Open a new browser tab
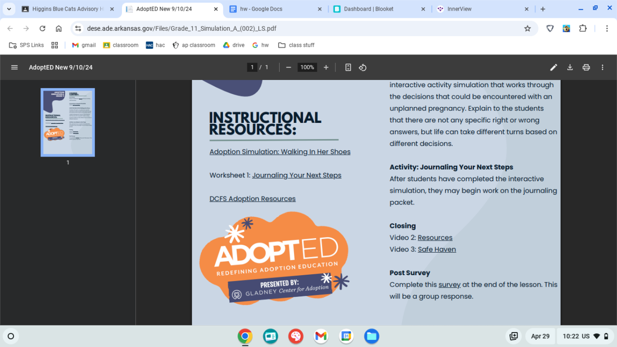The height and width of the screenshot is (347, 617). (x=543, y=9)
